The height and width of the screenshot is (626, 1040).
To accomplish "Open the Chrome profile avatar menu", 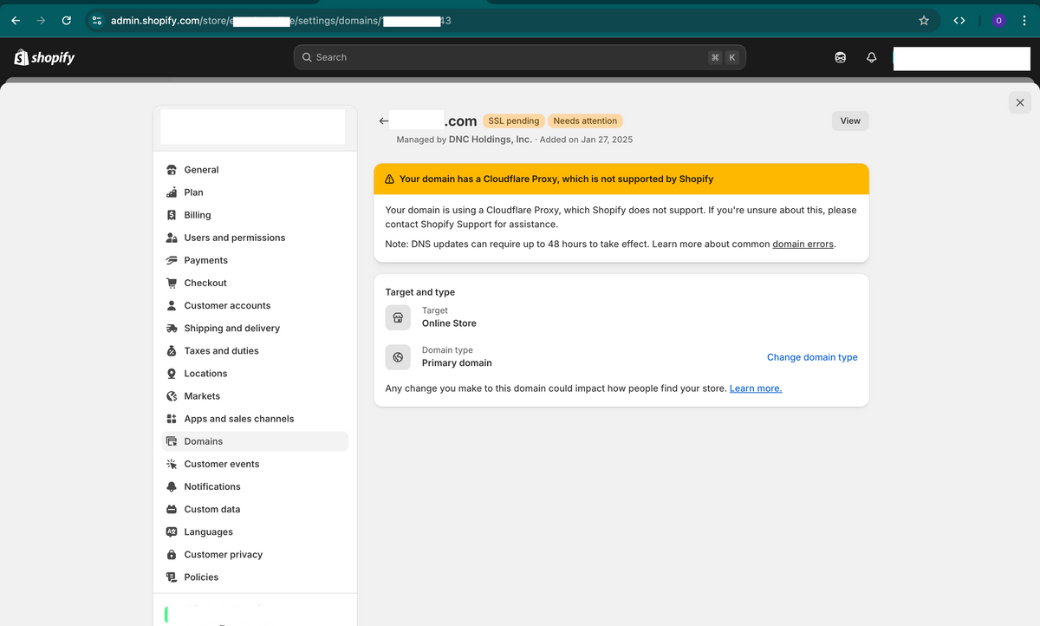I will (x=998, y=19).
